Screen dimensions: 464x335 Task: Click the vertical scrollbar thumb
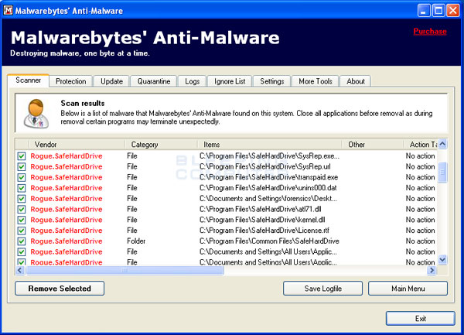(442, 173)
